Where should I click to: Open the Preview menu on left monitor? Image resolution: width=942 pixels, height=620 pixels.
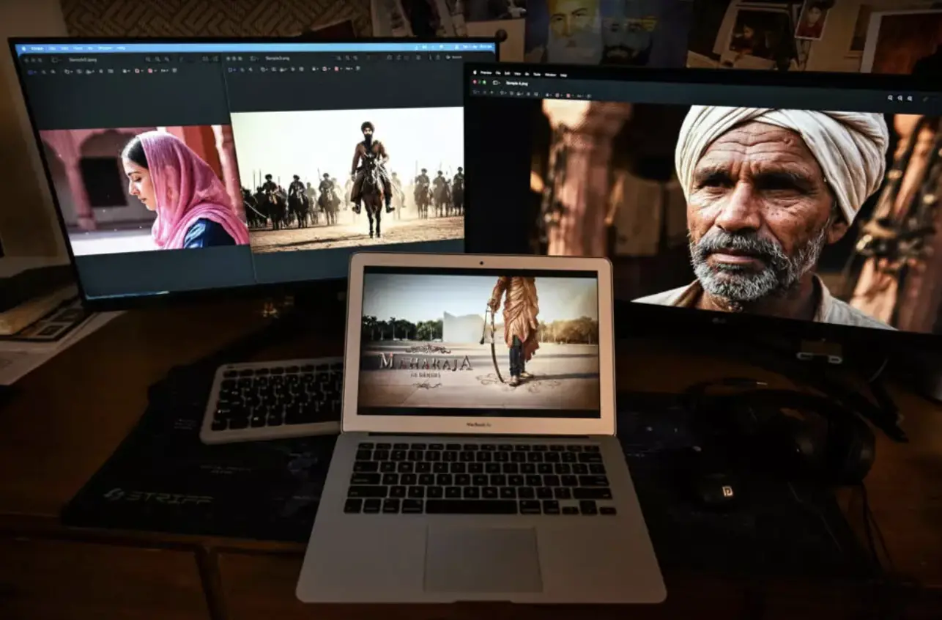pos(37,48)
